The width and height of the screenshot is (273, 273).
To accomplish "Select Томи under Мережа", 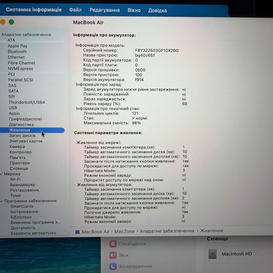I will (x=16, y=196).
